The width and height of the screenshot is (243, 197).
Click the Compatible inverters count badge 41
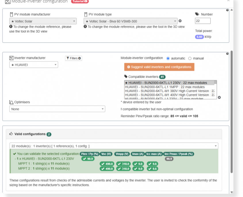click(162, 77)
